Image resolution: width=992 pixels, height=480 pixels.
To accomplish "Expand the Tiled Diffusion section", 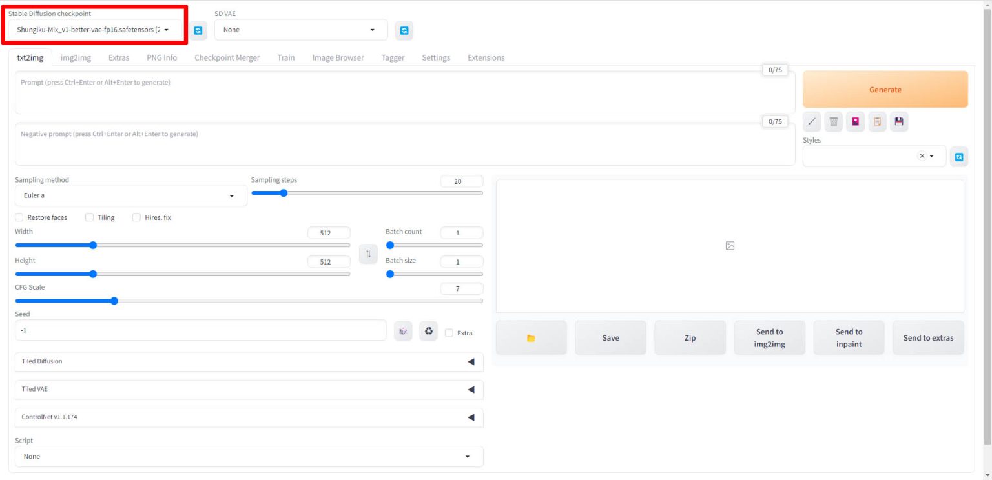I will click(x=249, y=361).
